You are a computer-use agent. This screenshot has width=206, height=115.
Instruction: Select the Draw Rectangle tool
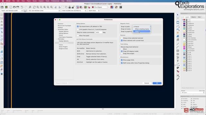tap(178, 51)
